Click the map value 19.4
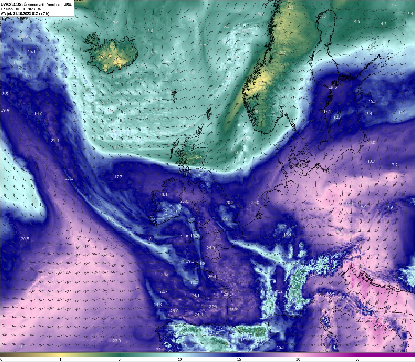 [5, 110]
